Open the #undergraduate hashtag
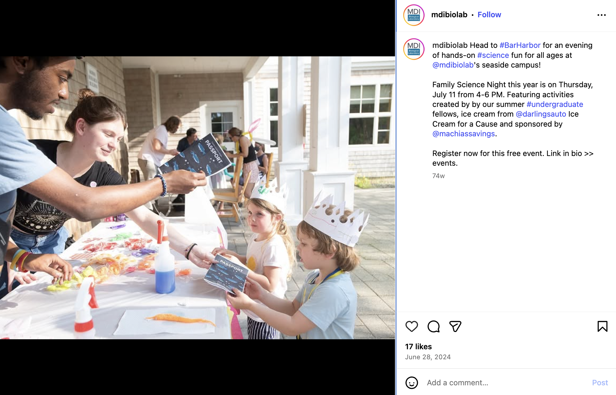The height and width of the screenshot is (395, 616). 555,104
